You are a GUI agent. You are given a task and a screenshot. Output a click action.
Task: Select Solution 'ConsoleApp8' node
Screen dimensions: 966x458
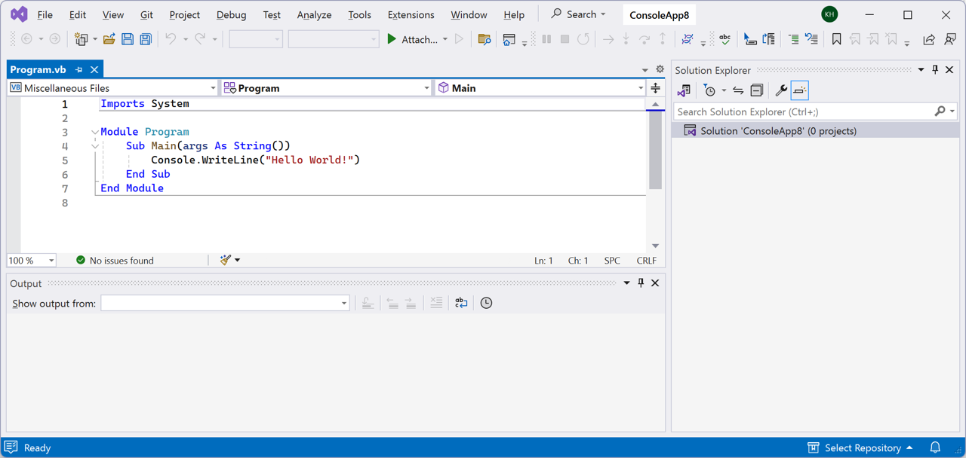point(815,130)
